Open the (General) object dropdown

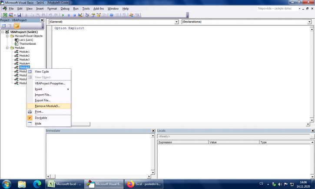tap(176, 22)
